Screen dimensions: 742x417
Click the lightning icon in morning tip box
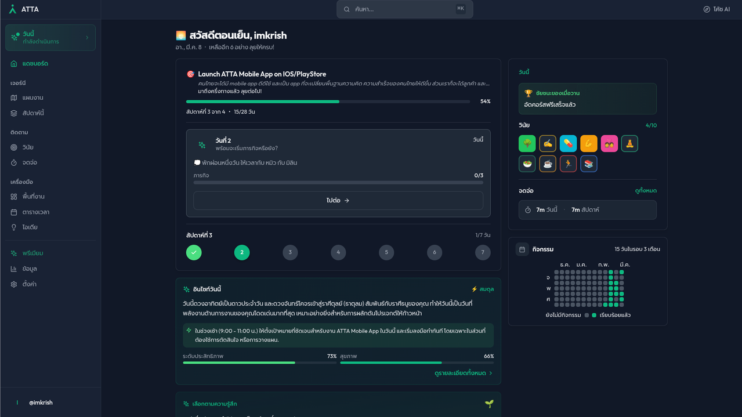(x=189, y=330)
